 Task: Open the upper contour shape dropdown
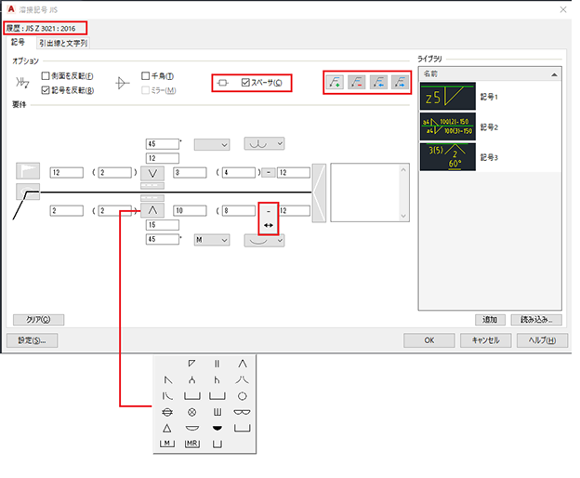(264, 143)
